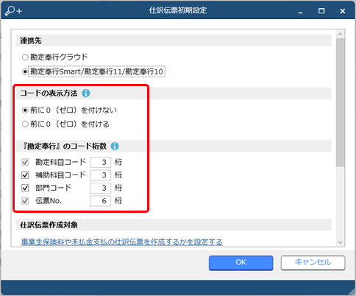Maximize the 仕訳伝票初期設定 window

pos(321,11)
